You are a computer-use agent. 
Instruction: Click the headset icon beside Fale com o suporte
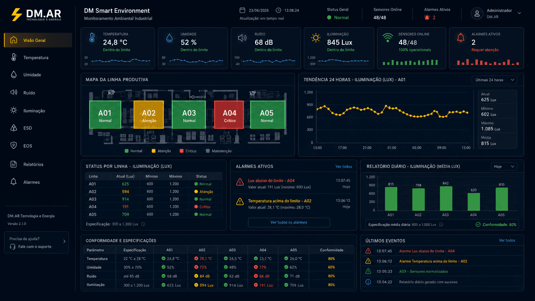[x=12, y=247]
